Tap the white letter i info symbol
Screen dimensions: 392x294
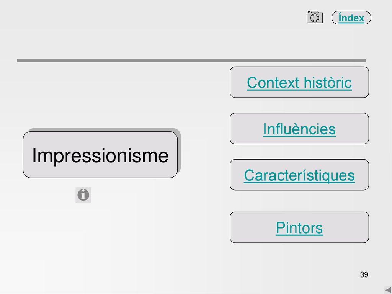83,195
